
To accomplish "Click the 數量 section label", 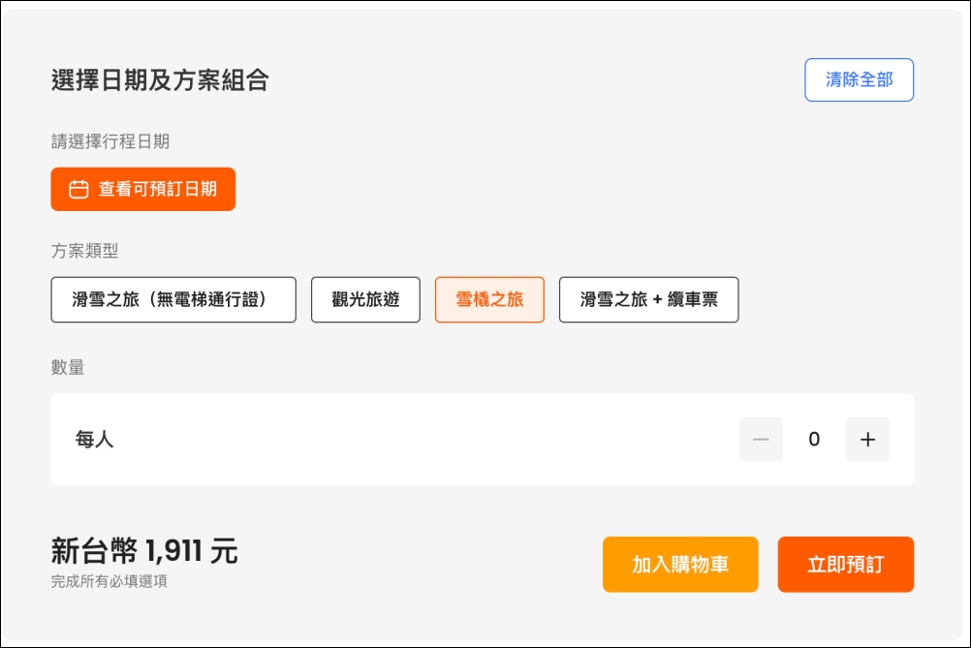I will tap(68, 367).
